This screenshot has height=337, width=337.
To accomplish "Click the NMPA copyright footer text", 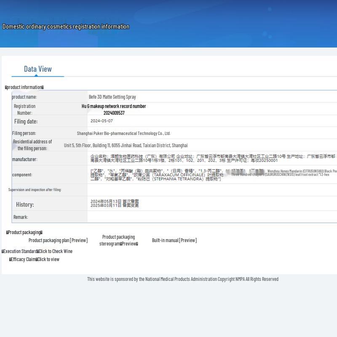I will pyautogui.click(x=182, y=279).
